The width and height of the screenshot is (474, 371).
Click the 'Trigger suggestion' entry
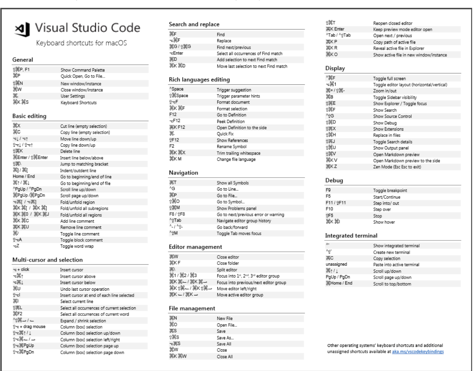tap(234, 90)
